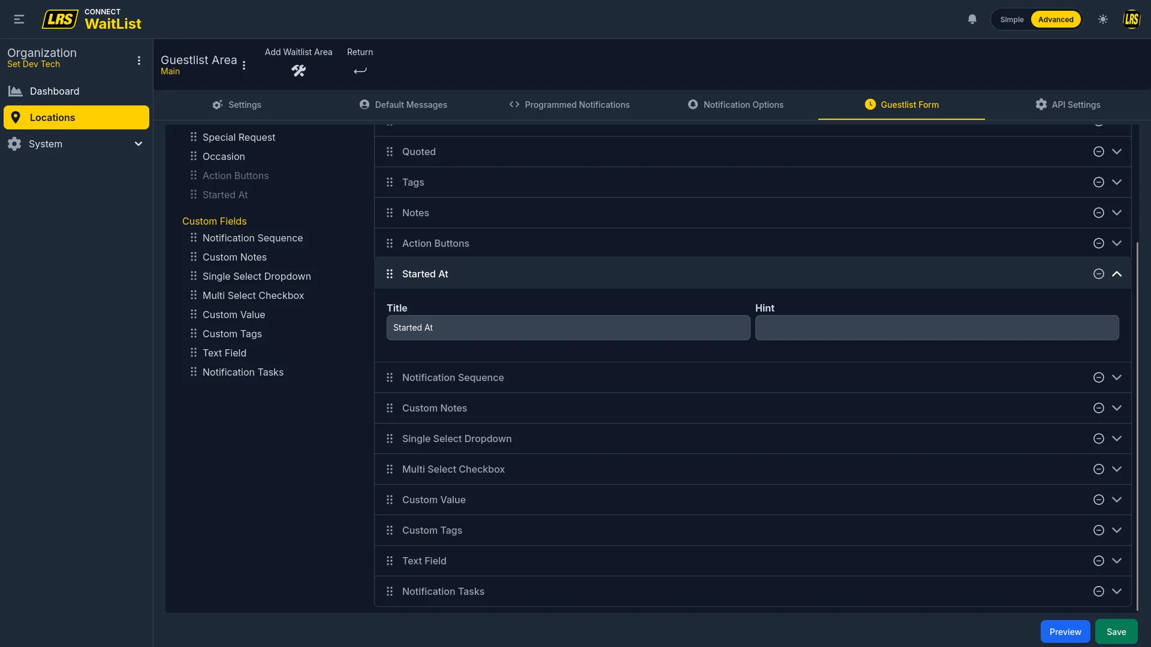Collapse the sidebar with the hamburger icon
1151x647 pixels.
(x=19, y=19)
